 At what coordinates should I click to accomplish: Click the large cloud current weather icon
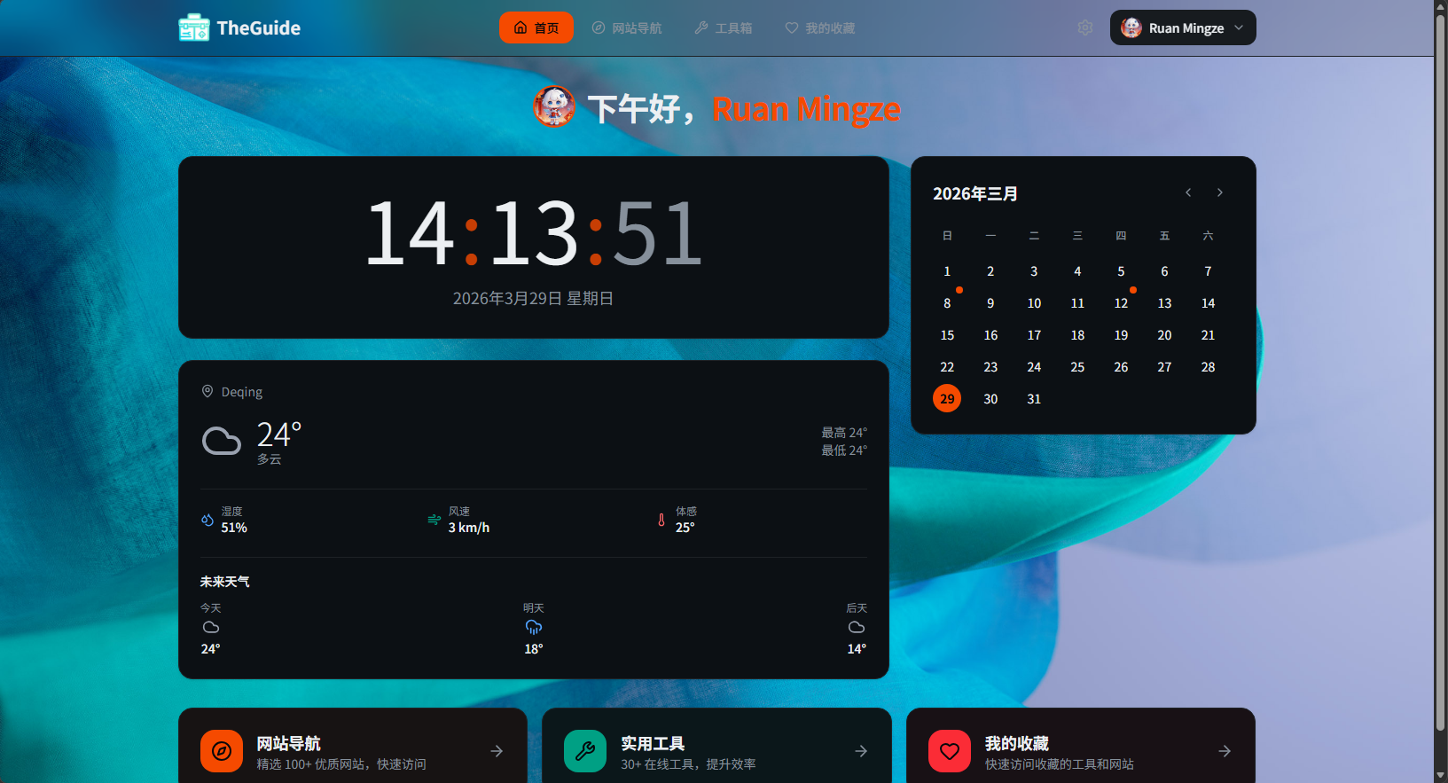222,441
